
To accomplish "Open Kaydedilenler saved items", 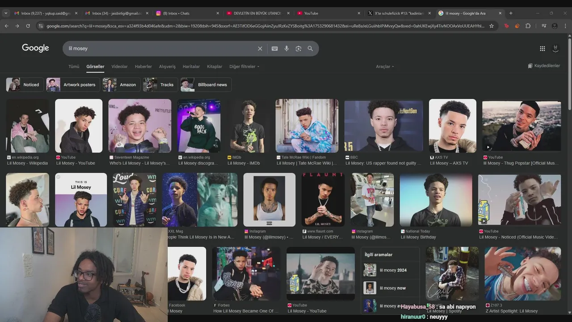I will [543, 66].
